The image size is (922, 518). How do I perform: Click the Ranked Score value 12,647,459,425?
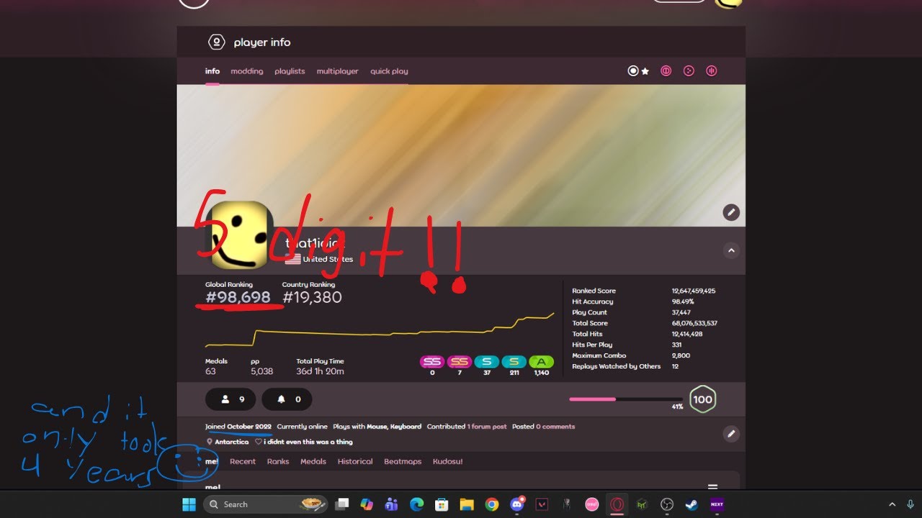694,291
